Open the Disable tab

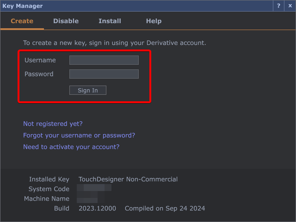click(x=66, y=21)
